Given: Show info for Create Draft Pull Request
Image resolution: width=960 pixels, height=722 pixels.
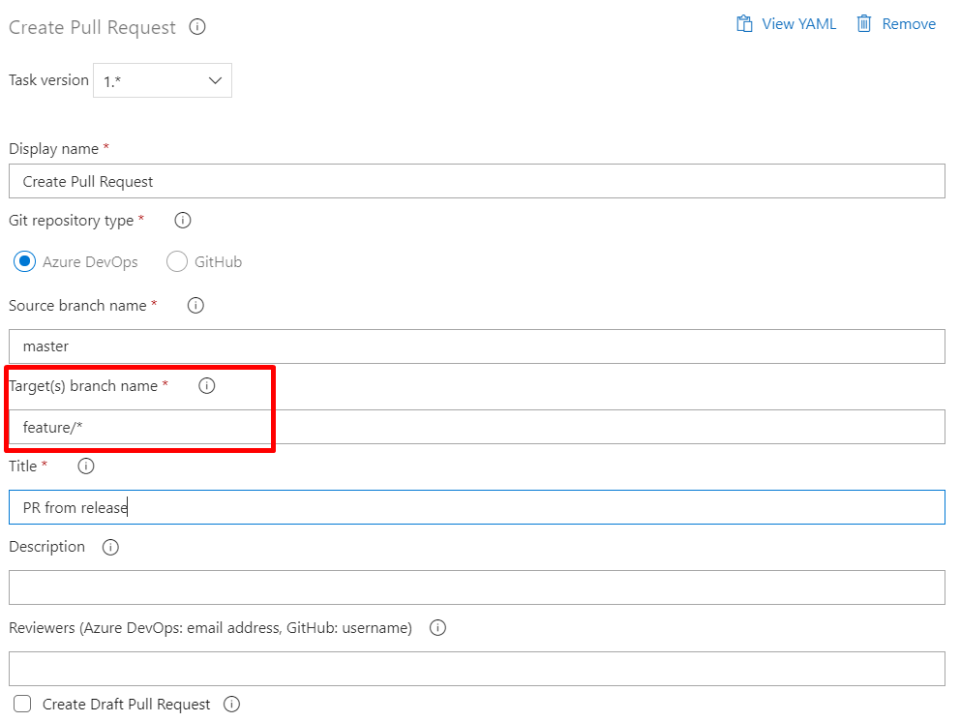Looking at the screenshot, I should 231,705.
